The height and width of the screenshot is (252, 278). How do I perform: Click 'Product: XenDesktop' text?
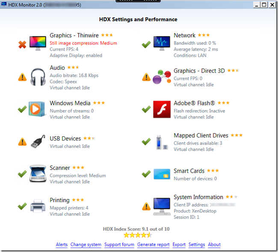coord(195,211)
